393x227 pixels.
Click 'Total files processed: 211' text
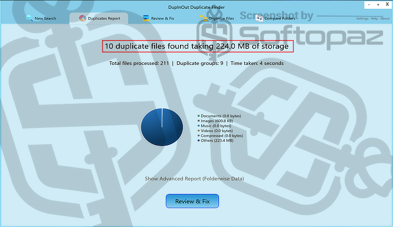point(139,64)
